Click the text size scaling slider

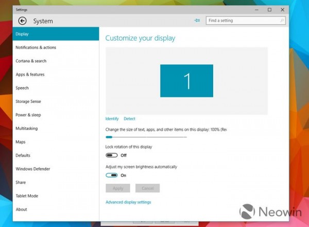tap(146, 137)
